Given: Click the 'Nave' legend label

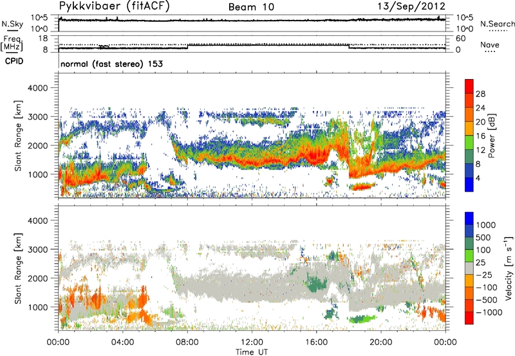Looking at the screenshot, I should [490, 44].
